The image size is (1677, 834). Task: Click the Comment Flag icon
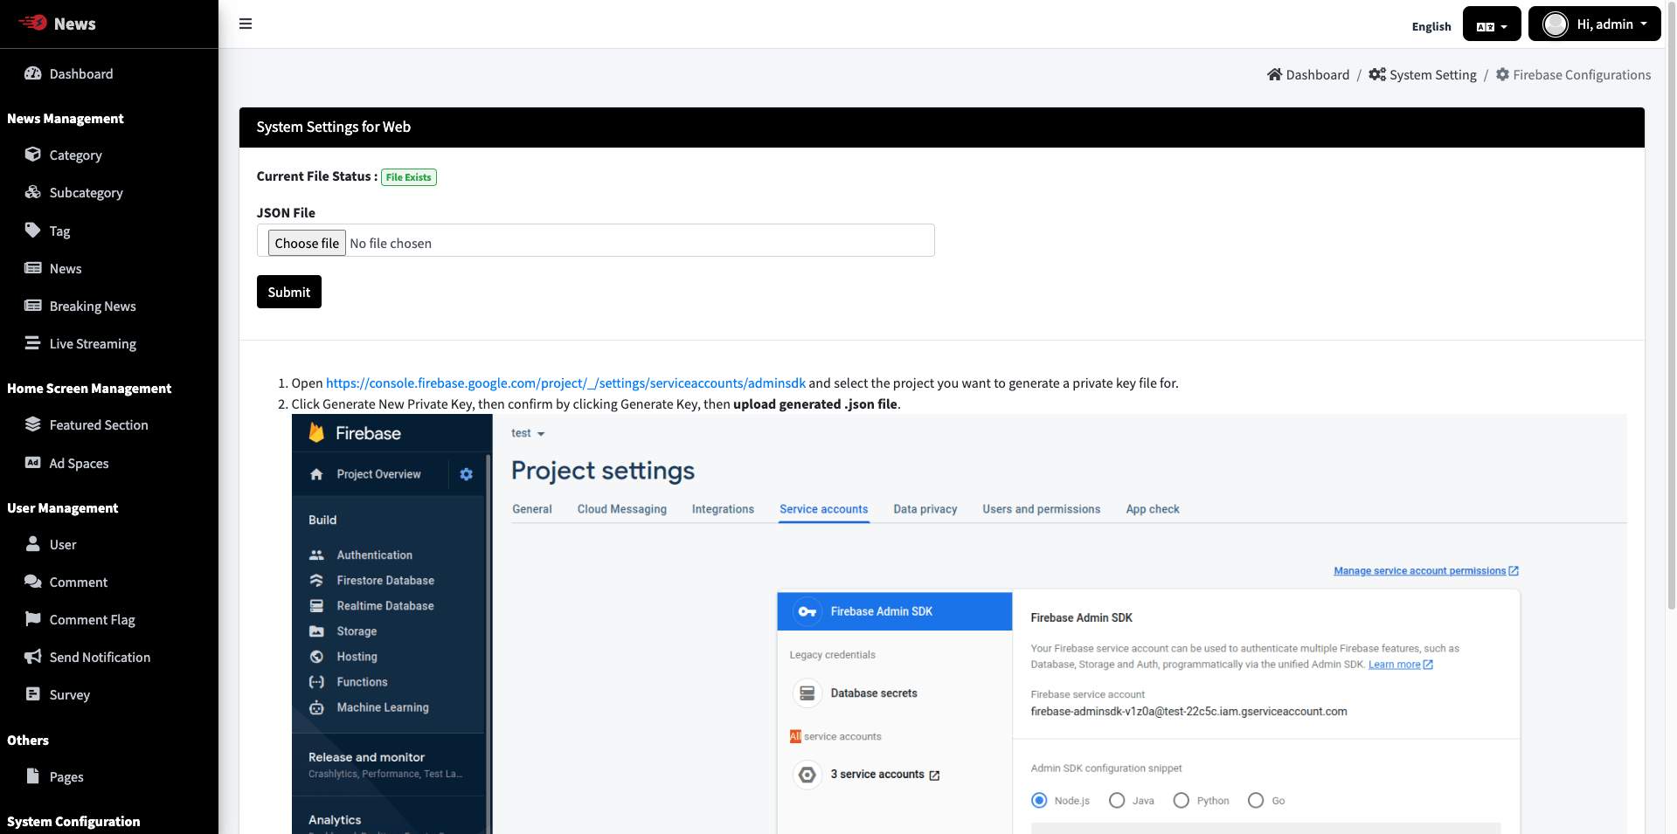pyautogui.click(x=33, y=619)
